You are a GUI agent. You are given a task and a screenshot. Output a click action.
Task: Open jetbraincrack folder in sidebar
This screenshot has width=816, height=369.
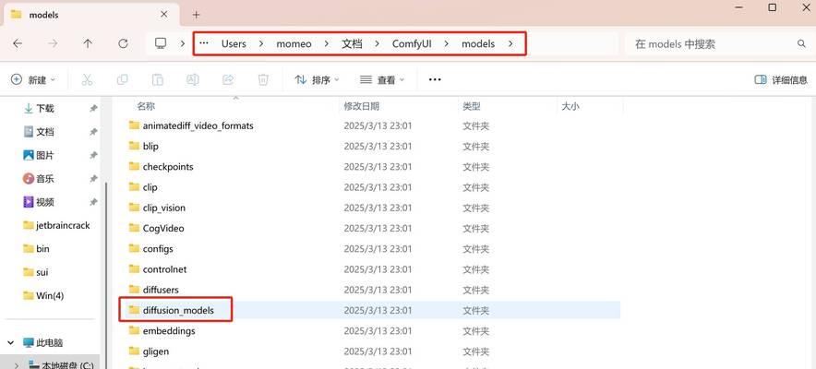[x=56, y=226]
